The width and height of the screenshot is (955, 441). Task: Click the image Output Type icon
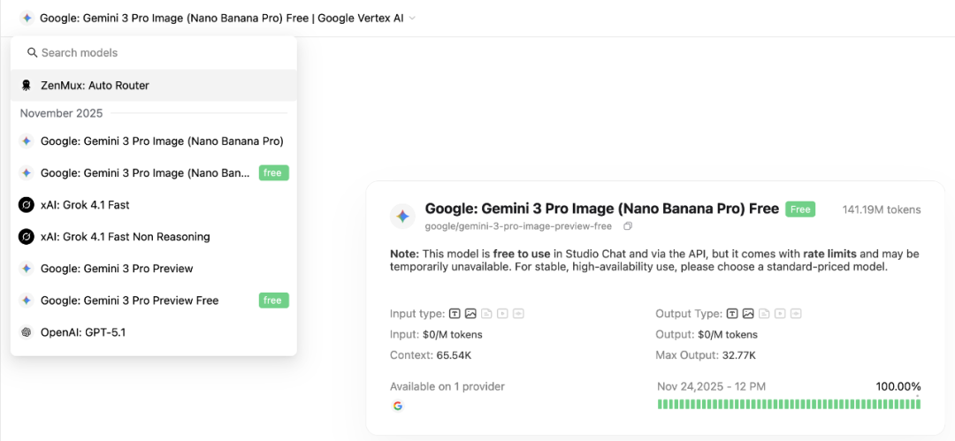[x=748, y=314]
